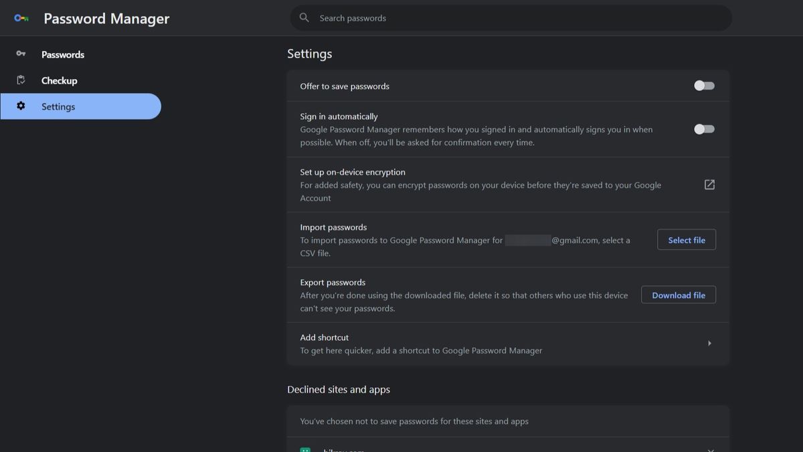This screenshot has width=803, height=452.
Task: Click the Google Password Manager key logo
Action: coord(21,17)
